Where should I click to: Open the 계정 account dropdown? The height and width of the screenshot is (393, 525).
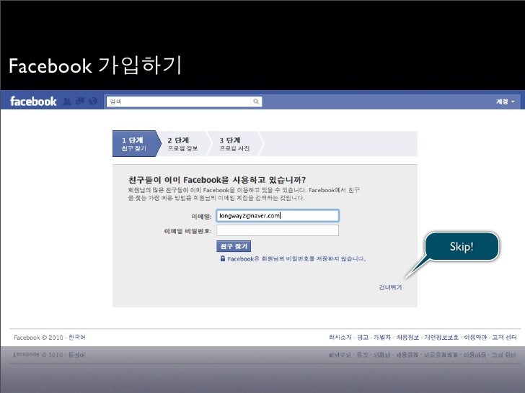click(x=506, y=101)
